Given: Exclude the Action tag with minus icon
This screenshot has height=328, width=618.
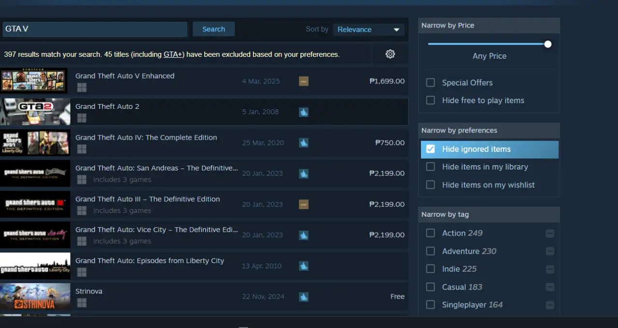Looking at the screenshot, I should tap(550, 234).
